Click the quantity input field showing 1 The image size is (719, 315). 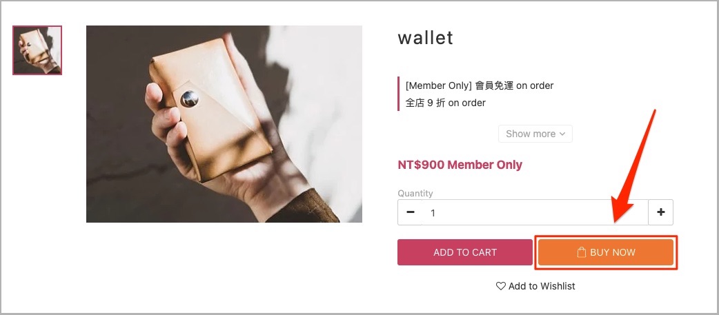coord(535,212)
